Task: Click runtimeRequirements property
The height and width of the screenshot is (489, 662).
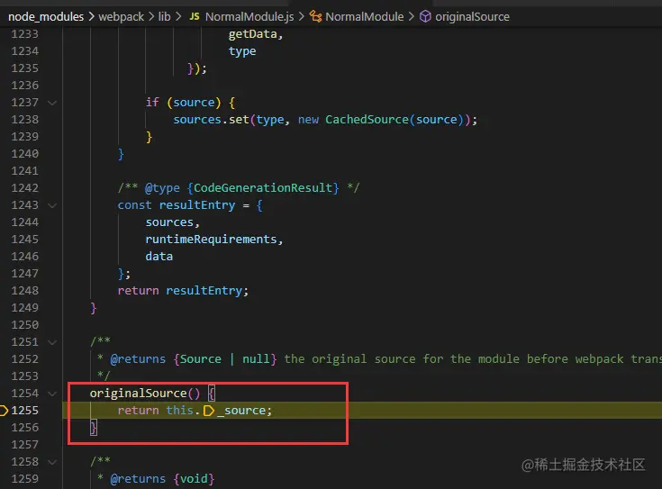Action: pyautogui.click(x=211, y=240)
